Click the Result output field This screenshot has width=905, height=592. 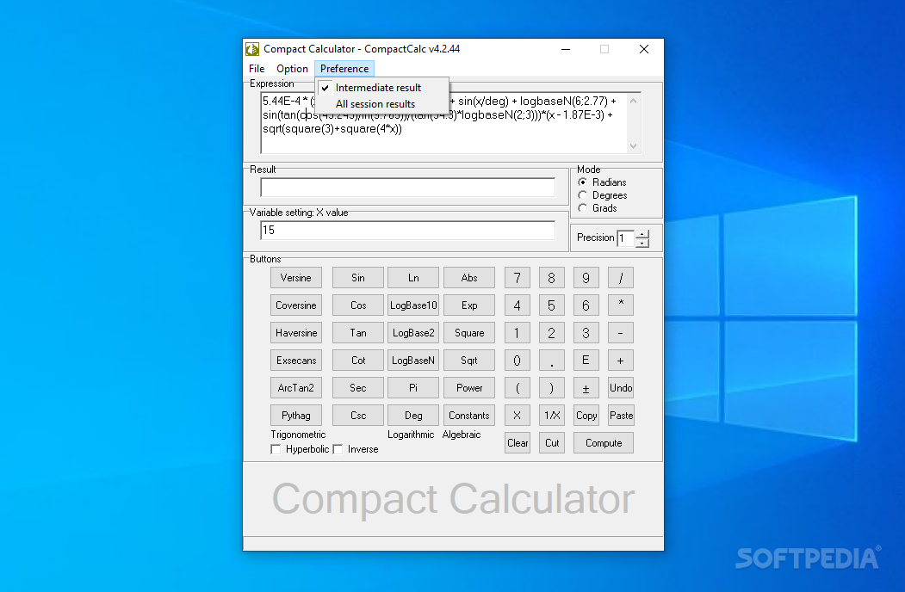[x=407, y=188]
